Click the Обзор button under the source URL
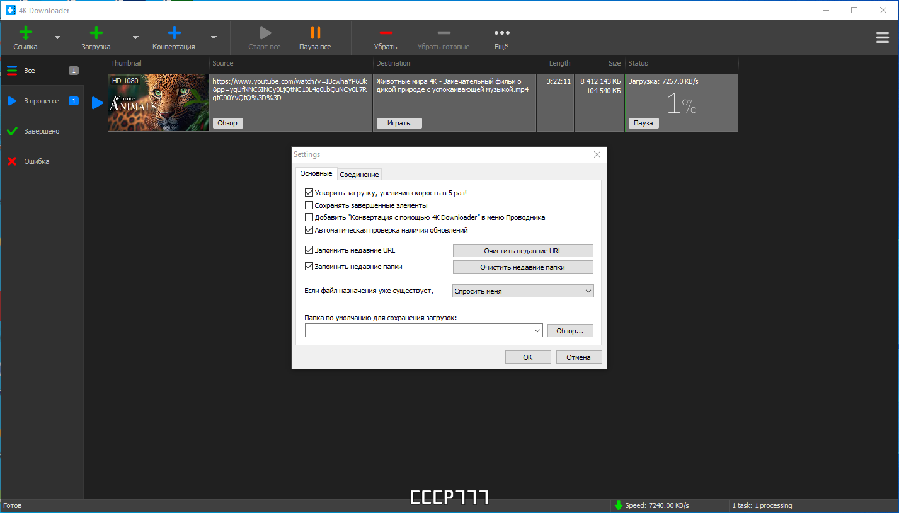Screen dimensions: 899x513 [227, 123]
